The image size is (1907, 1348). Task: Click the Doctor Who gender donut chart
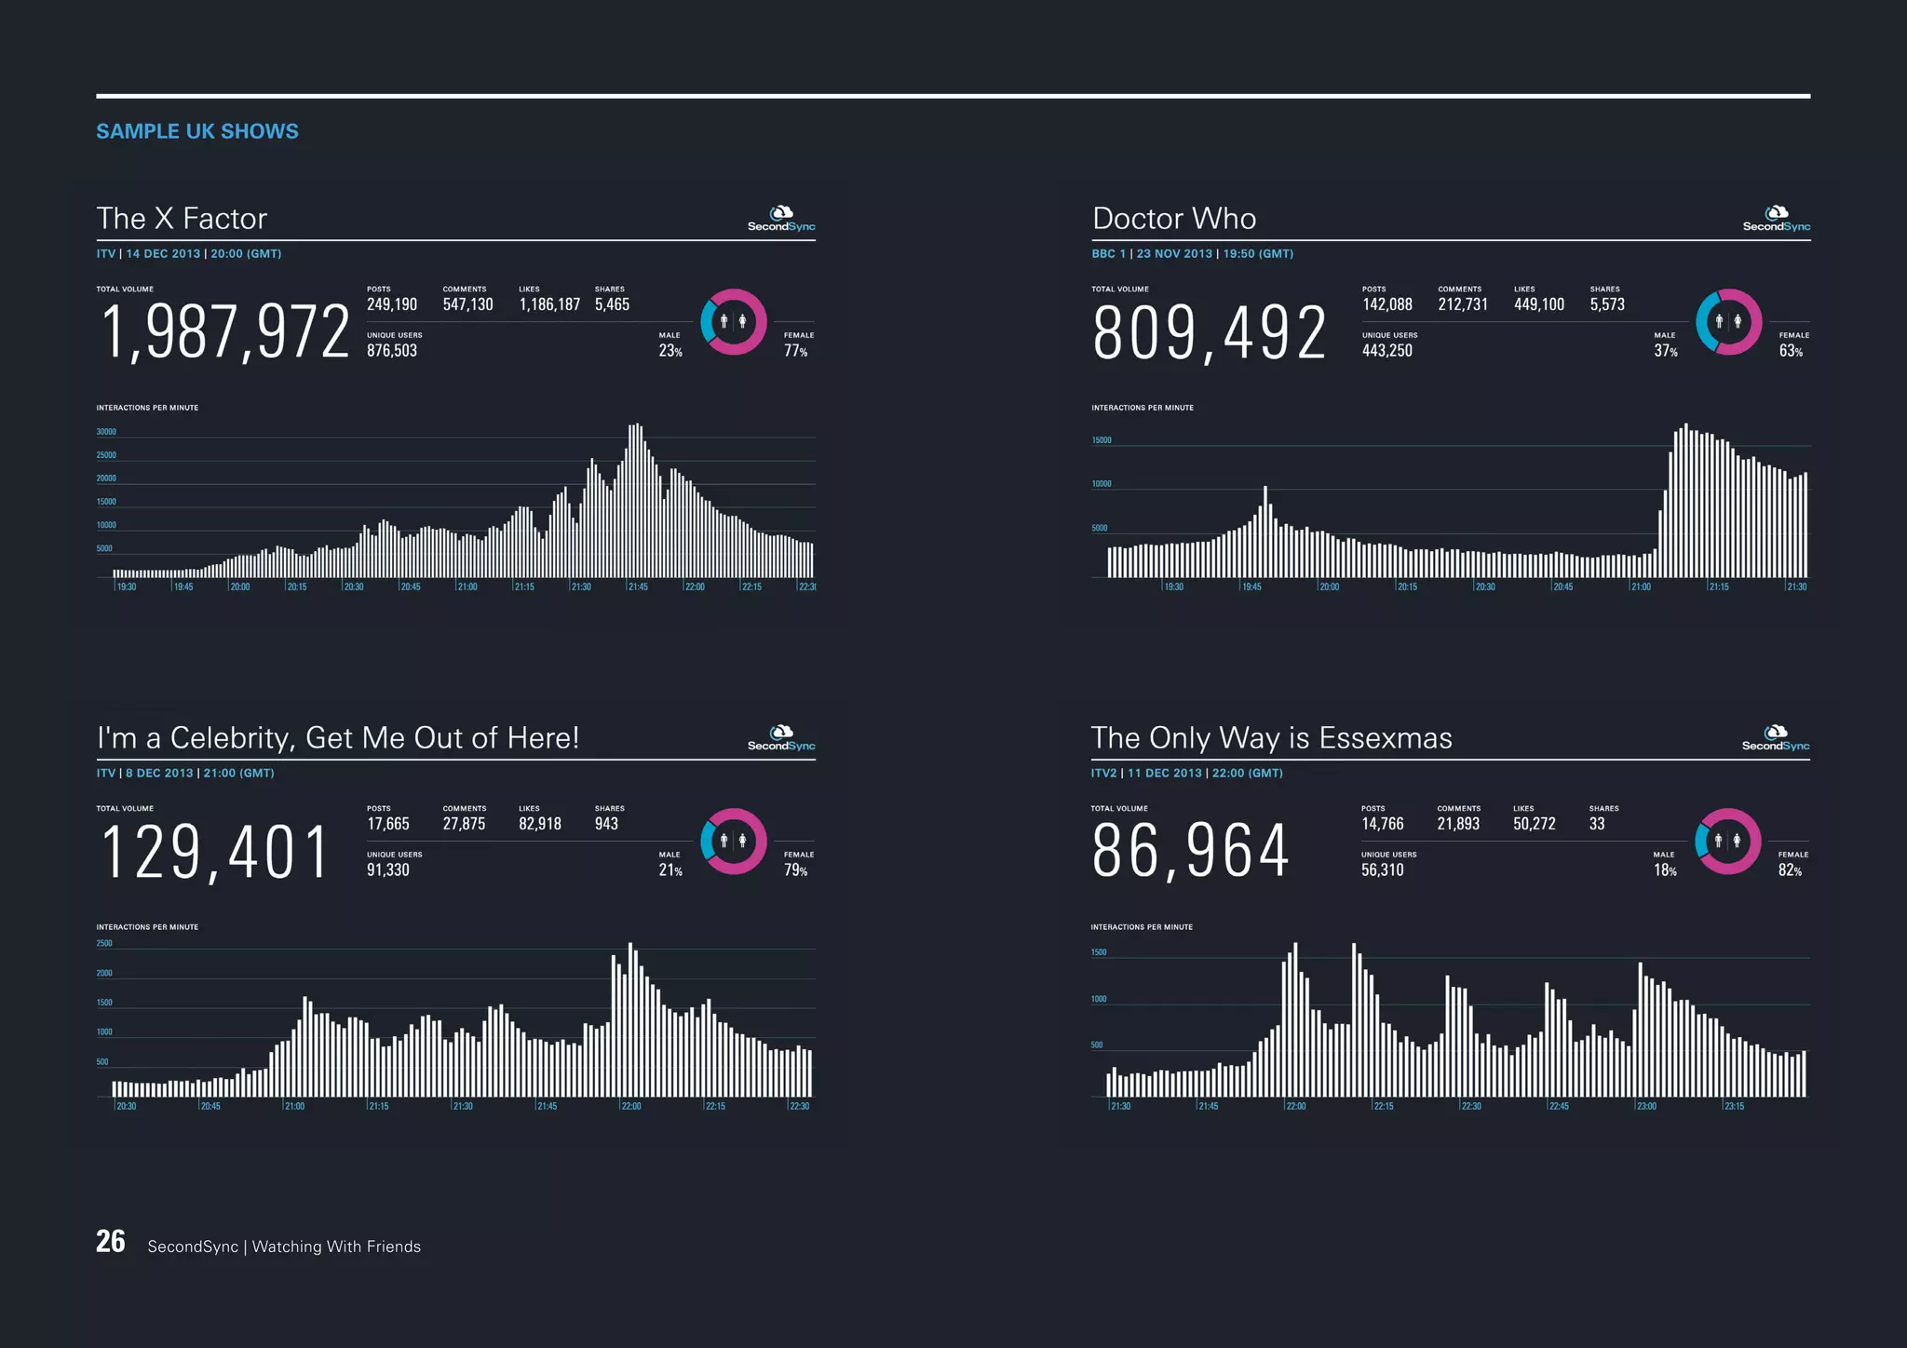coord(1728,322)
